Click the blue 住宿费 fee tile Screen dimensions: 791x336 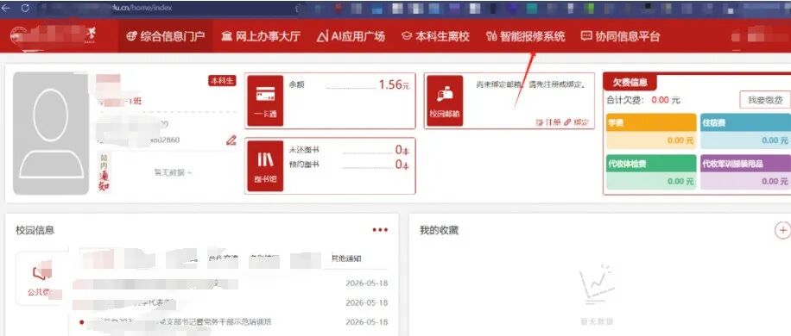[x=745, y=131]
